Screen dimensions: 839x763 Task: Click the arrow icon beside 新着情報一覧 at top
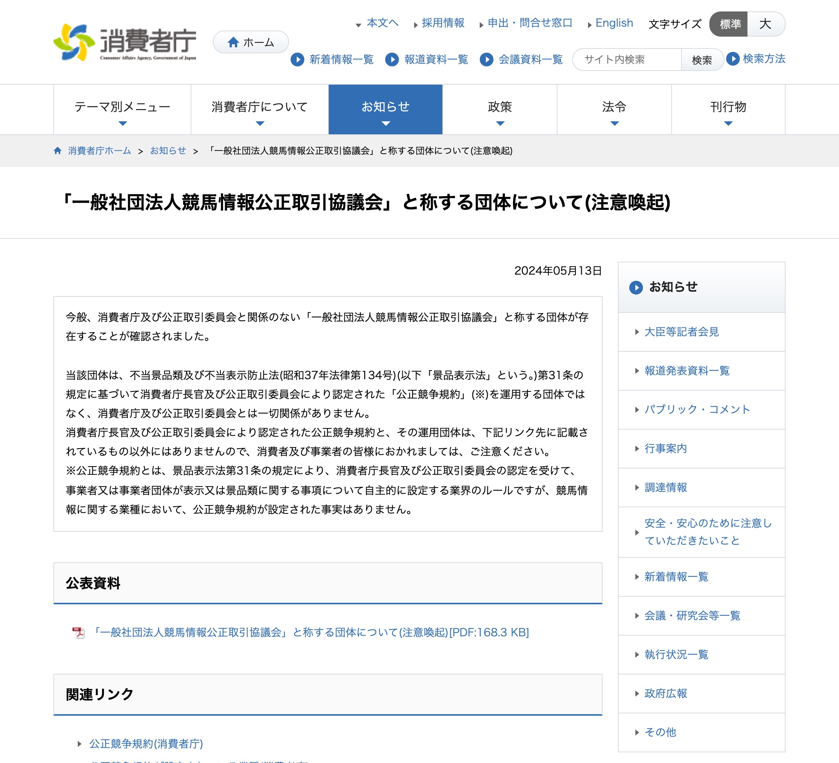pos(297,60)
